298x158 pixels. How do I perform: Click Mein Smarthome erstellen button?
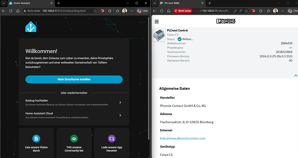[x=74, y=79]
